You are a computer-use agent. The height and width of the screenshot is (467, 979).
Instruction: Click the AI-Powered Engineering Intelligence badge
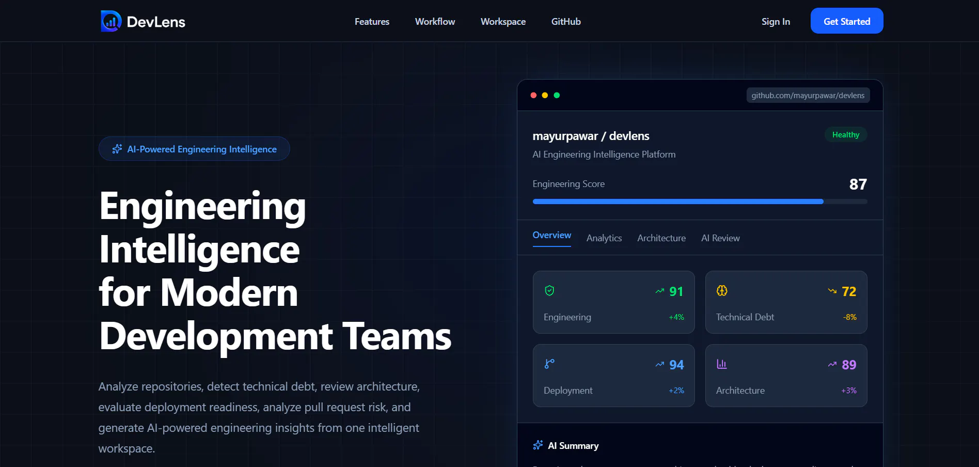(194, 149)
